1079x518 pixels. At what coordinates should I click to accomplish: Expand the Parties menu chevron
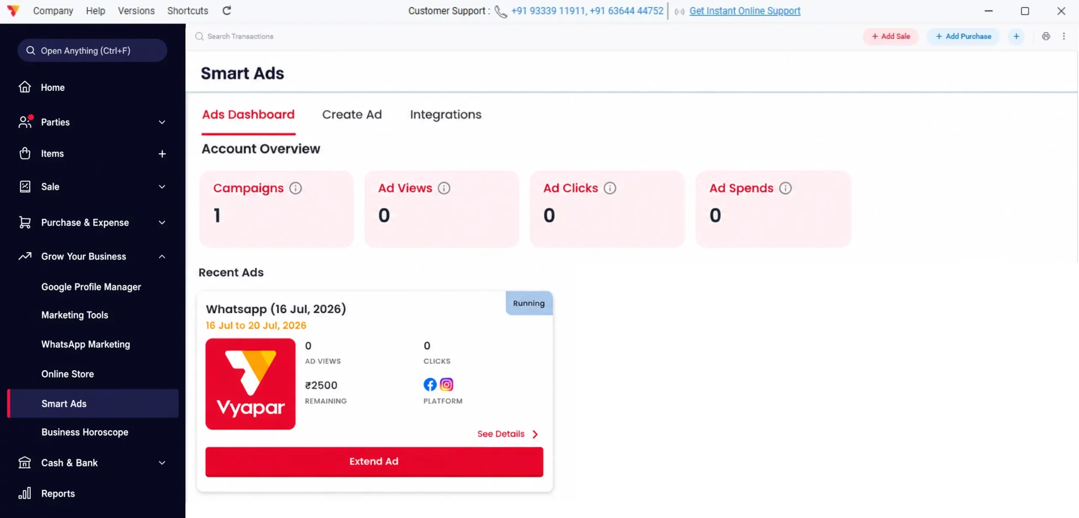point(162,122)
